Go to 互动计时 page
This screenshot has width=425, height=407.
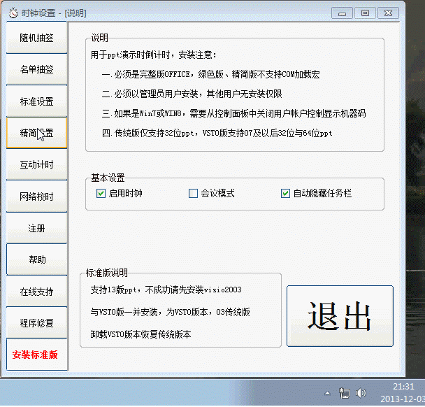point(36,164)
